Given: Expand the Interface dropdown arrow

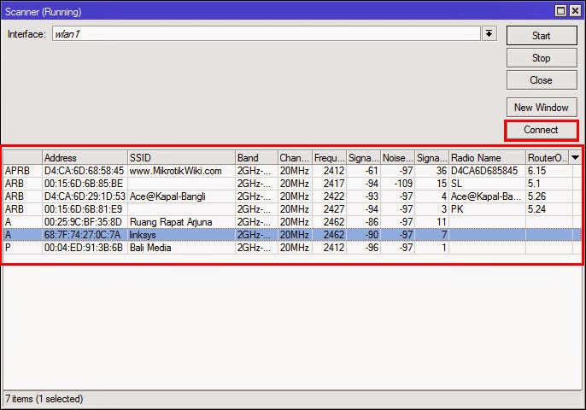Looking at the screenshot, I should (x=489, y=33).
